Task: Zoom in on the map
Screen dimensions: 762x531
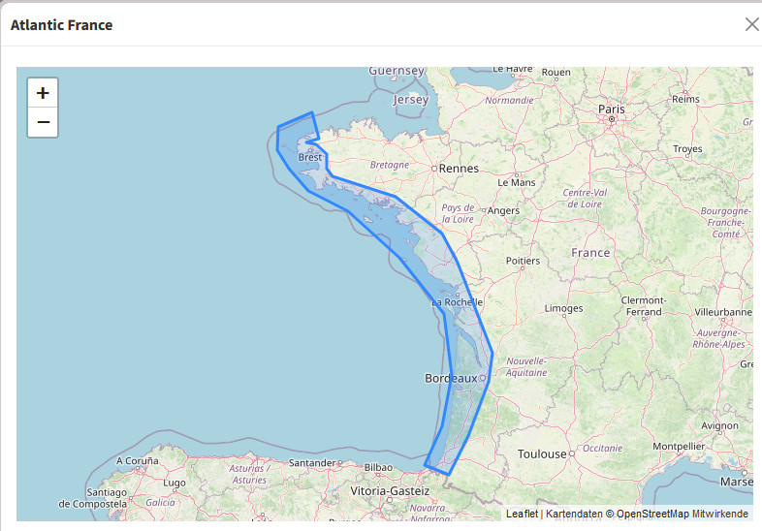Action: (43, 93)
